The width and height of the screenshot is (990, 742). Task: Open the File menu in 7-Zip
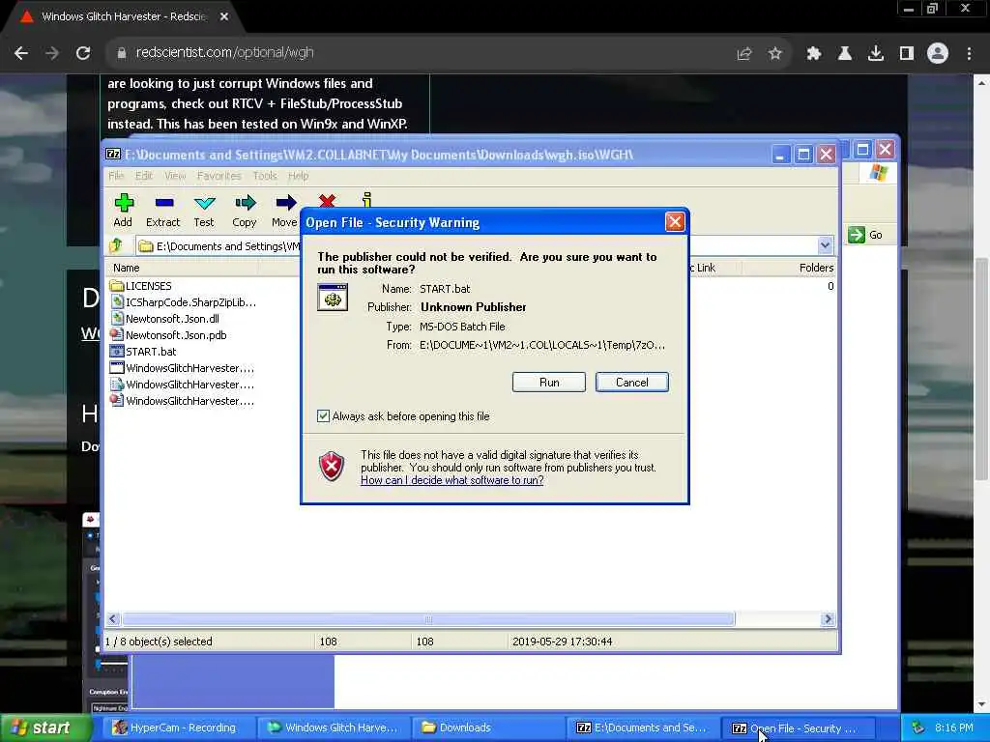pos(116,176)
